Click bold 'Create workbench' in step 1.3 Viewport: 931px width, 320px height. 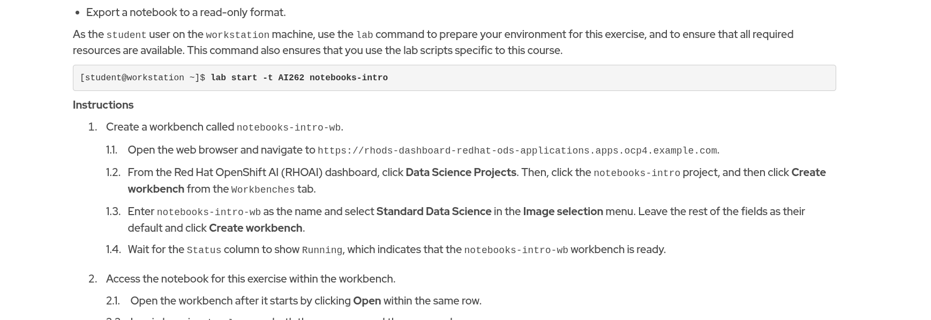pyautogui.click(x=256, y=228)
